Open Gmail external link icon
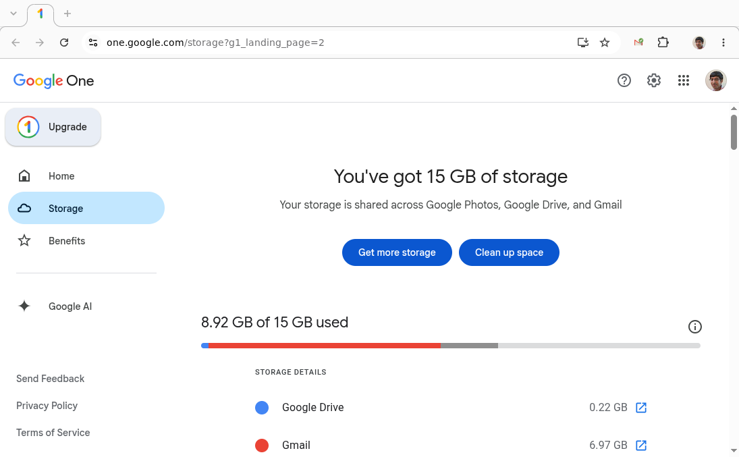Viewport: 739px width, 457px height. pos(641,446)
